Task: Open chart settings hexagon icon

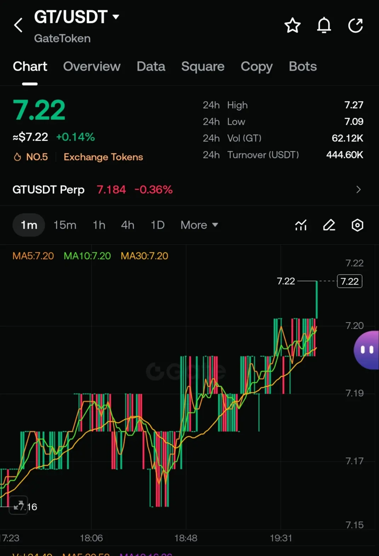Action: (x=357, y=225)
